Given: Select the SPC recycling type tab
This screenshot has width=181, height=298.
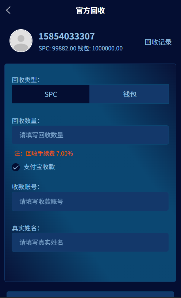Looking at the screenshot, I should [51, 94].
